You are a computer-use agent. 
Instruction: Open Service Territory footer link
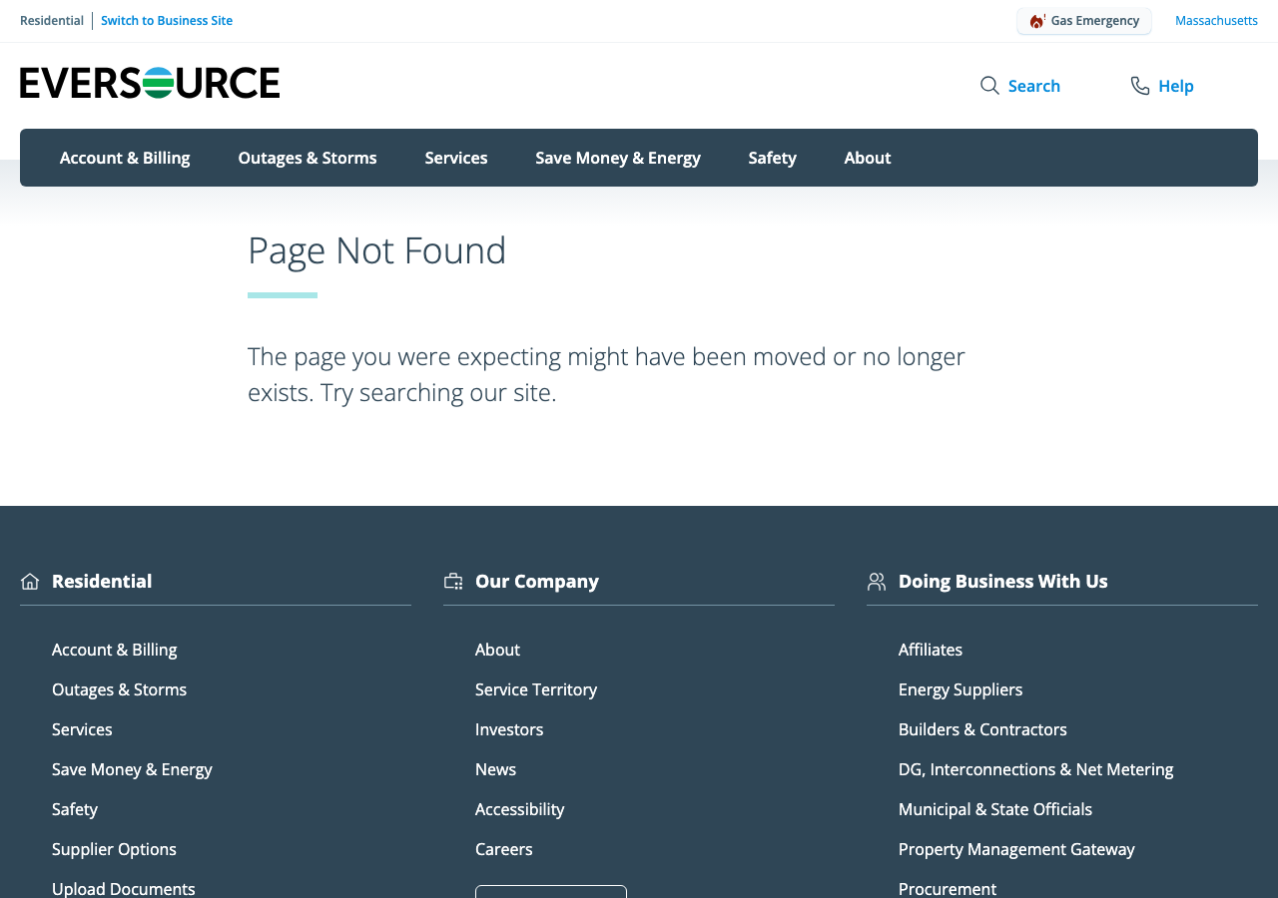pyautogui.click(x=536, y=689)
